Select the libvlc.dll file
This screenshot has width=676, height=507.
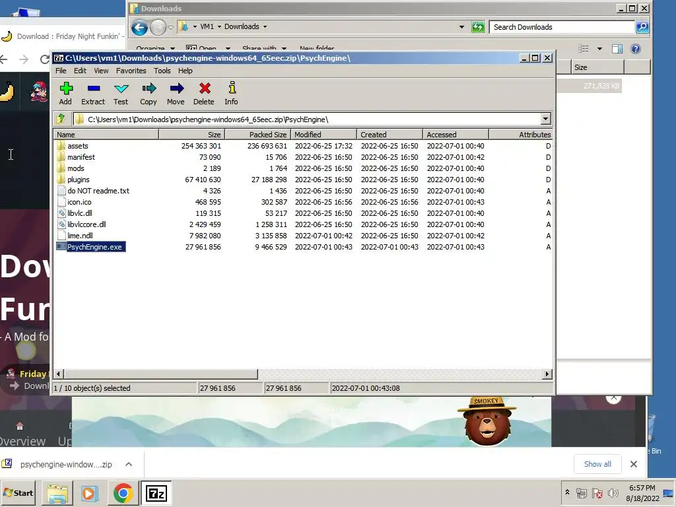point(79,213)
